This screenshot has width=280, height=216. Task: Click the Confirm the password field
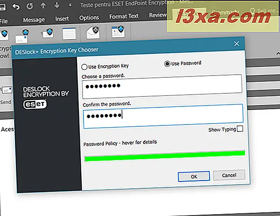(x=163, y=116)
